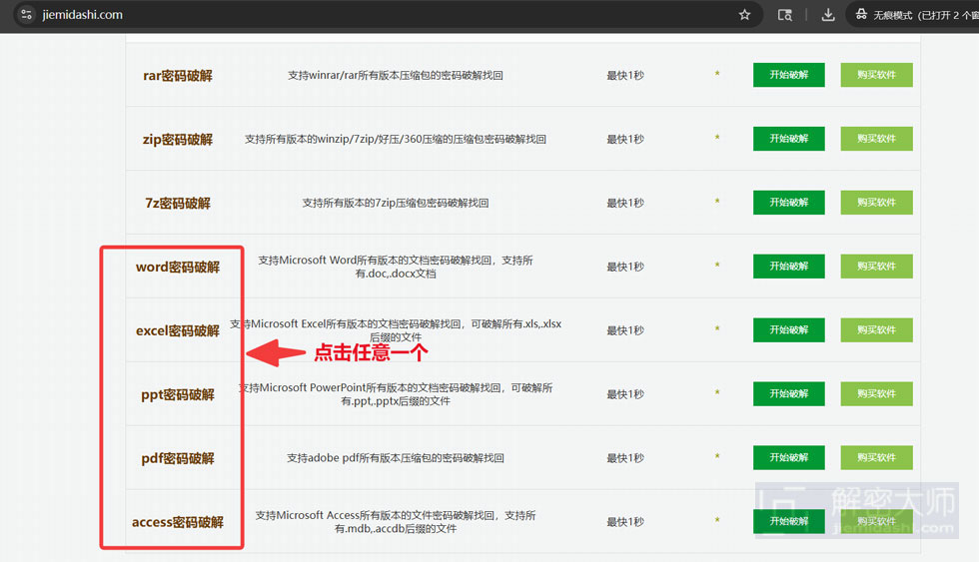Click the Microsoft Excel description text
Image resolution: width=979 pixels, height=562 pixels.
(396, 330)
